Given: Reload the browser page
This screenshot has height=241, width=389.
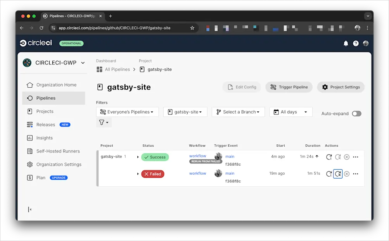Looking at the screenshot, I should pyautogui.click(x=41, y=28).
